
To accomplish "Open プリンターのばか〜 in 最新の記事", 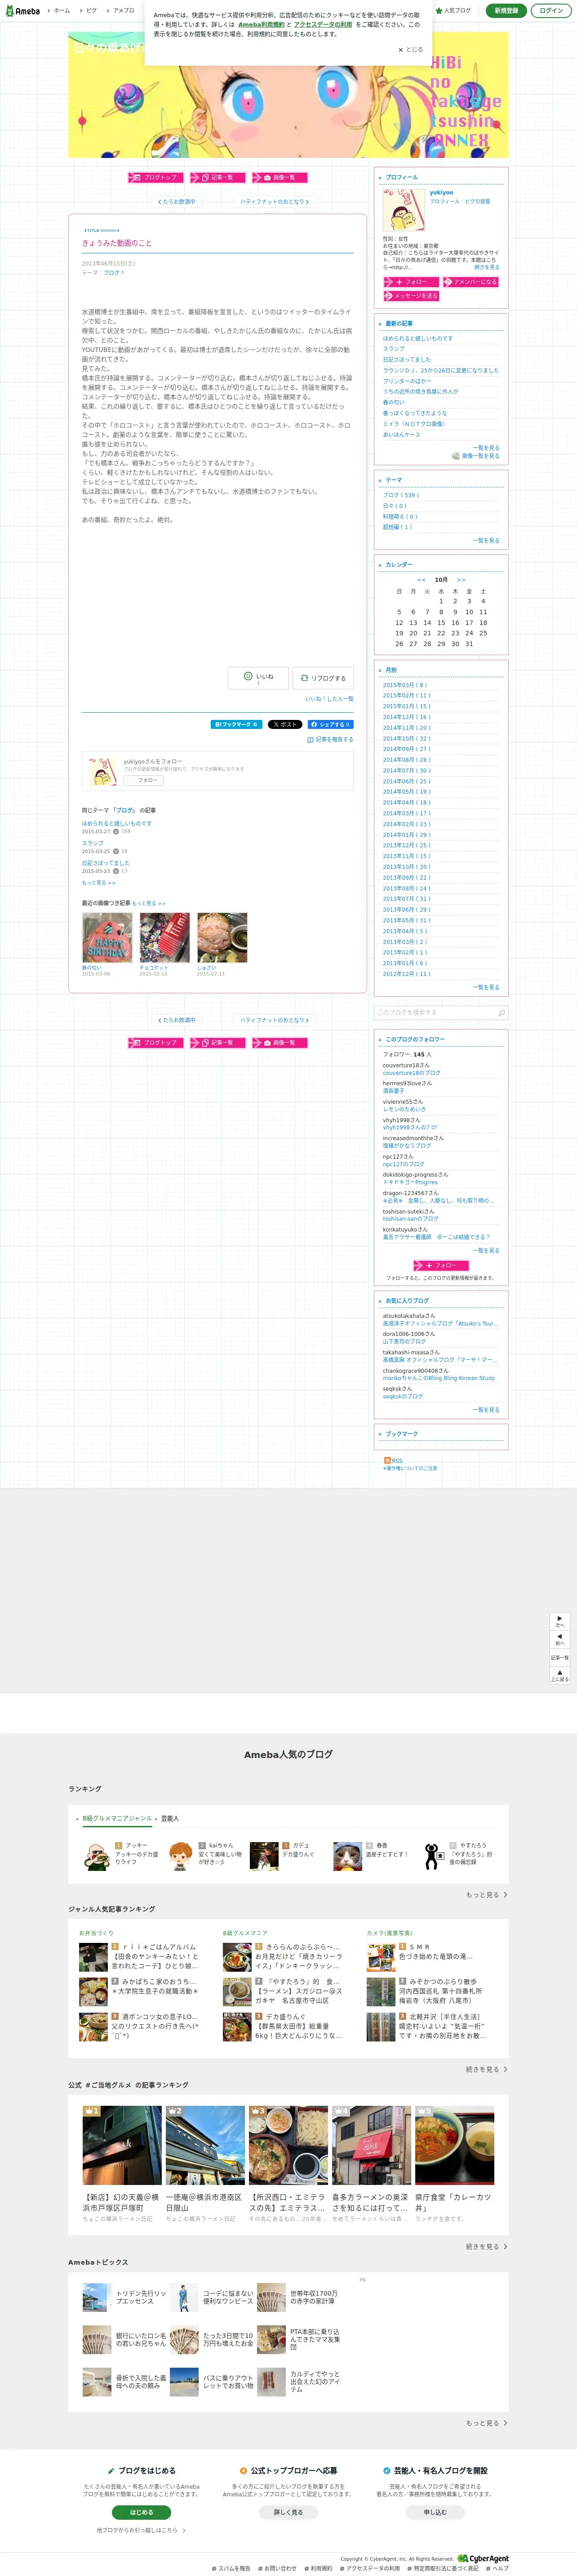I will click(407, 381).
